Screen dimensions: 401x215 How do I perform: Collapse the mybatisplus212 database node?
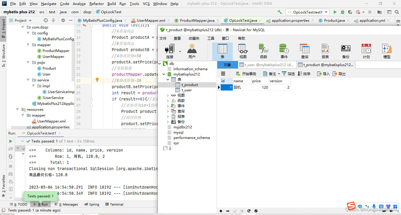pos(164,74)
